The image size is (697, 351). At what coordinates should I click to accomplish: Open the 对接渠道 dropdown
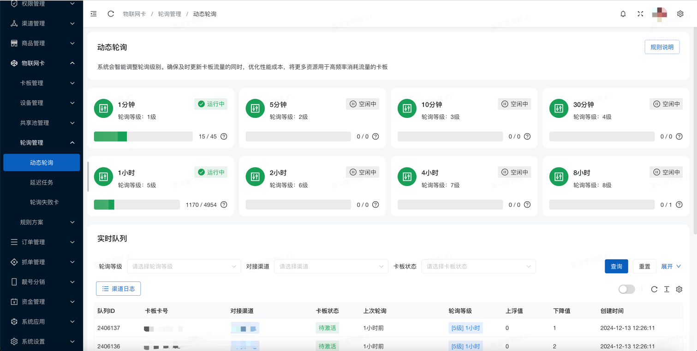tap(331, 266)
